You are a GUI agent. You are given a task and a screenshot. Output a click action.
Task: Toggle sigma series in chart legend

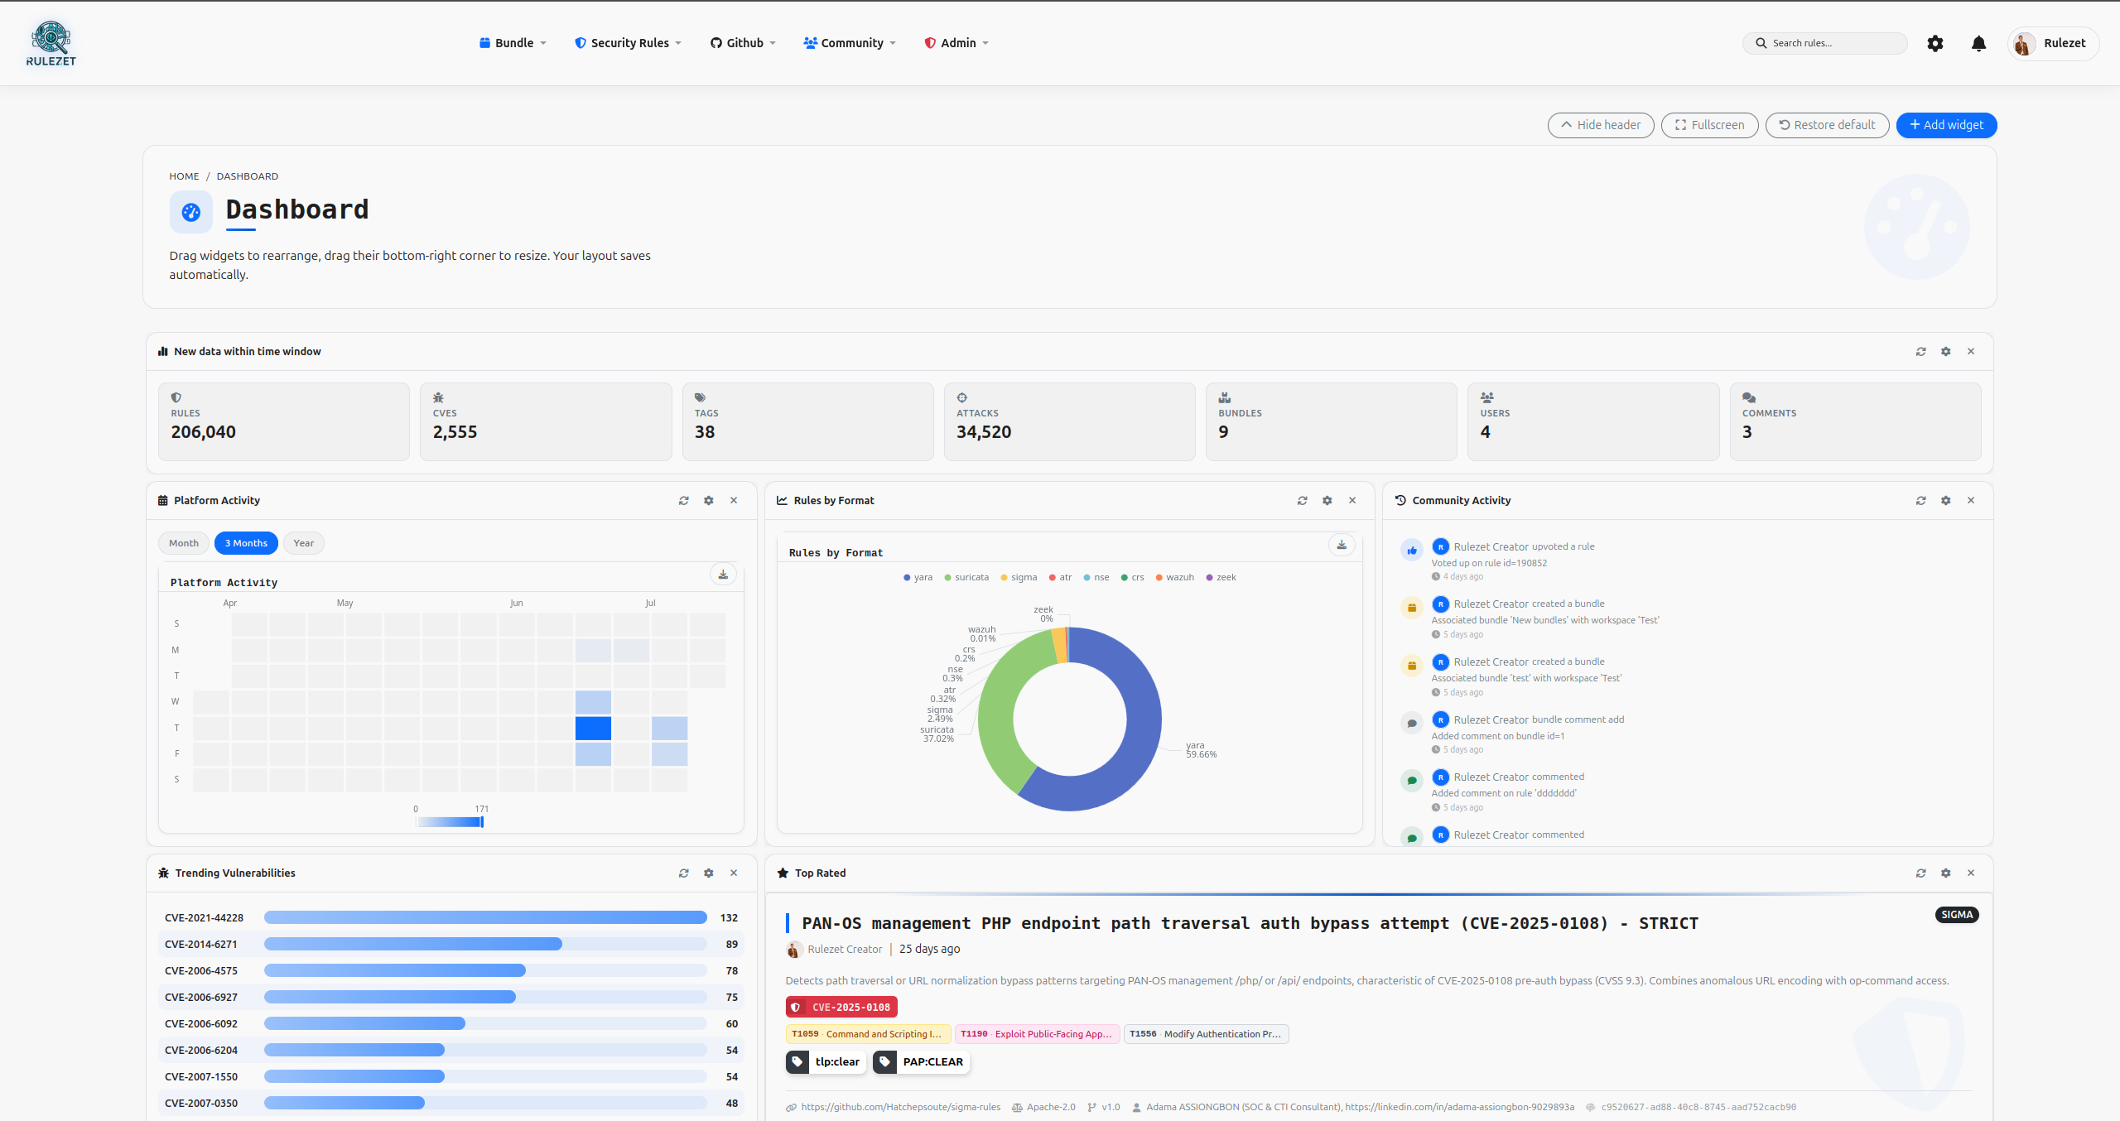[x=1019, y=578]
